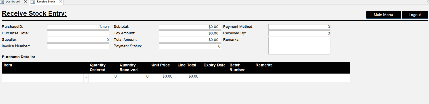The image size is (429, 104).
Task: Click the PurchaseID field
Action: click(78, 27)
